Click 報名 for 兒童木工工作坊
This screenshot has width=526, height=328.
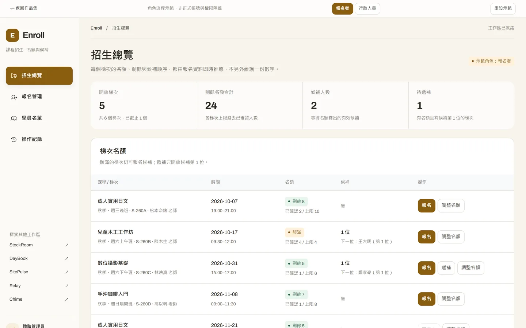click(426, 237)
